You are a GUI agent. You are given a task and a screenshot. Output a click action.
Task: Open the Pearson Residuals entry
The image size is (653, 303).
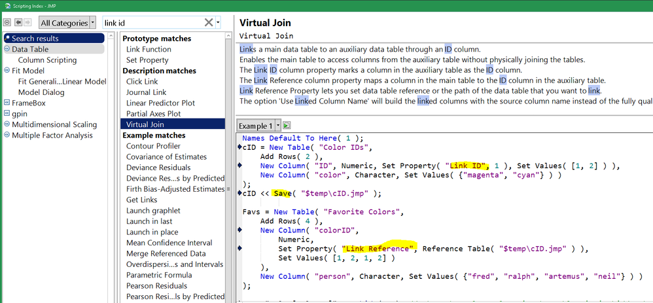(156, 286)
